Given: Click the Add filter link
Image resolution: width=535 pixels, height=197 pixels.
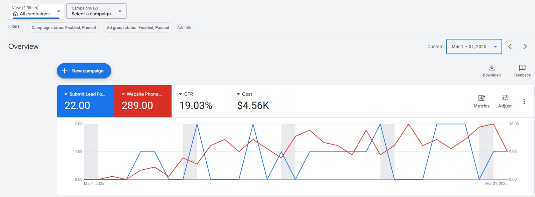Looking at the screenshot, I should 186,28.
